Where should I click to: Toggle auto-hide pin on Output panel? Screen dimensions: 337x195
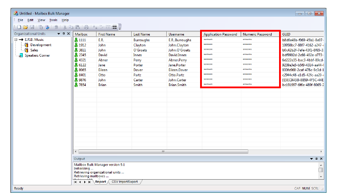tap(316, 159)
